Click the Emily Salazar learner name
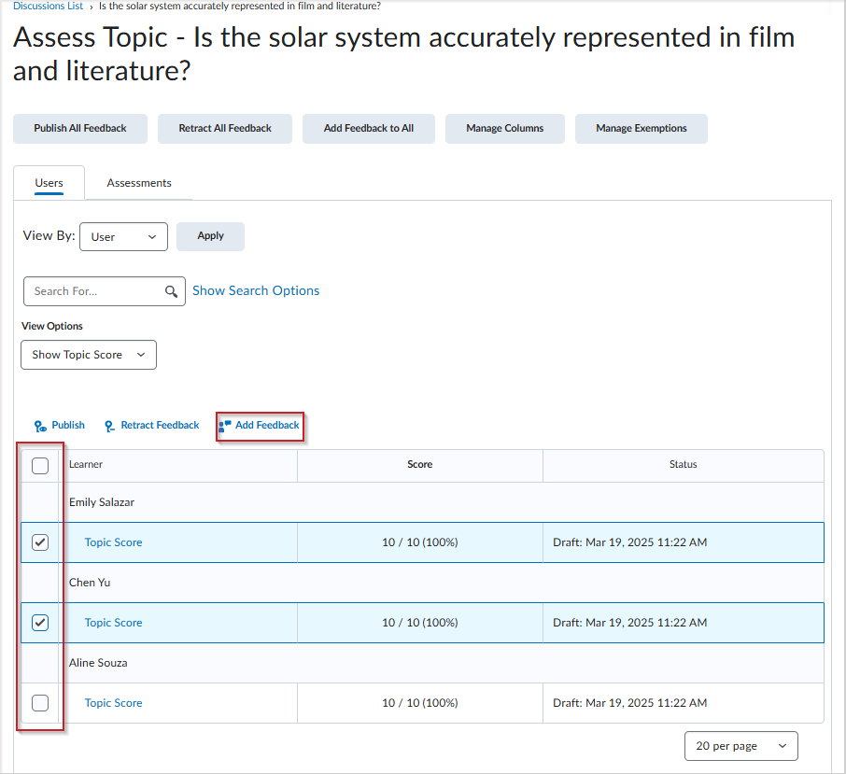Viewport: 846px width, 774px height. (x=102, y=502)
